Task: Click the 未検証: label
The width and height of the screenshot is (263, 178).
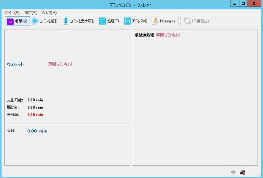Action: pyautogui.click(x=13, y=115)
